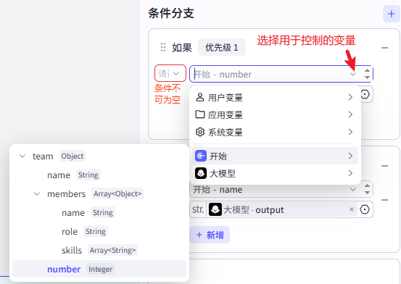The width and height of the screenshot is (401, 284).
Task: Remove the second branch with minus icon
Action: 384,166
